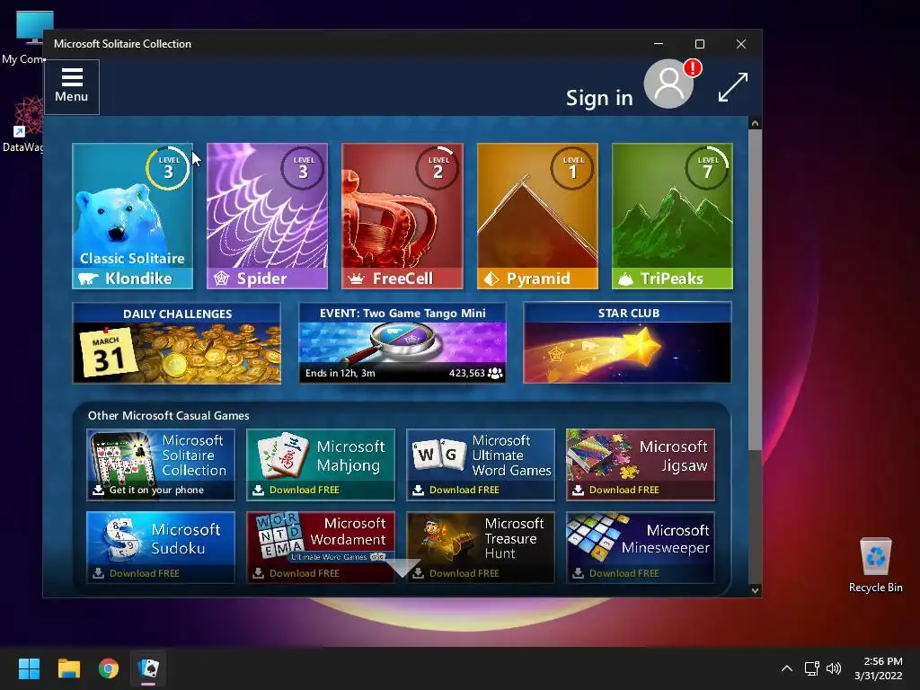Click the players count icon on event banner
Screen dimensions: 920x690
click(495, 373)
